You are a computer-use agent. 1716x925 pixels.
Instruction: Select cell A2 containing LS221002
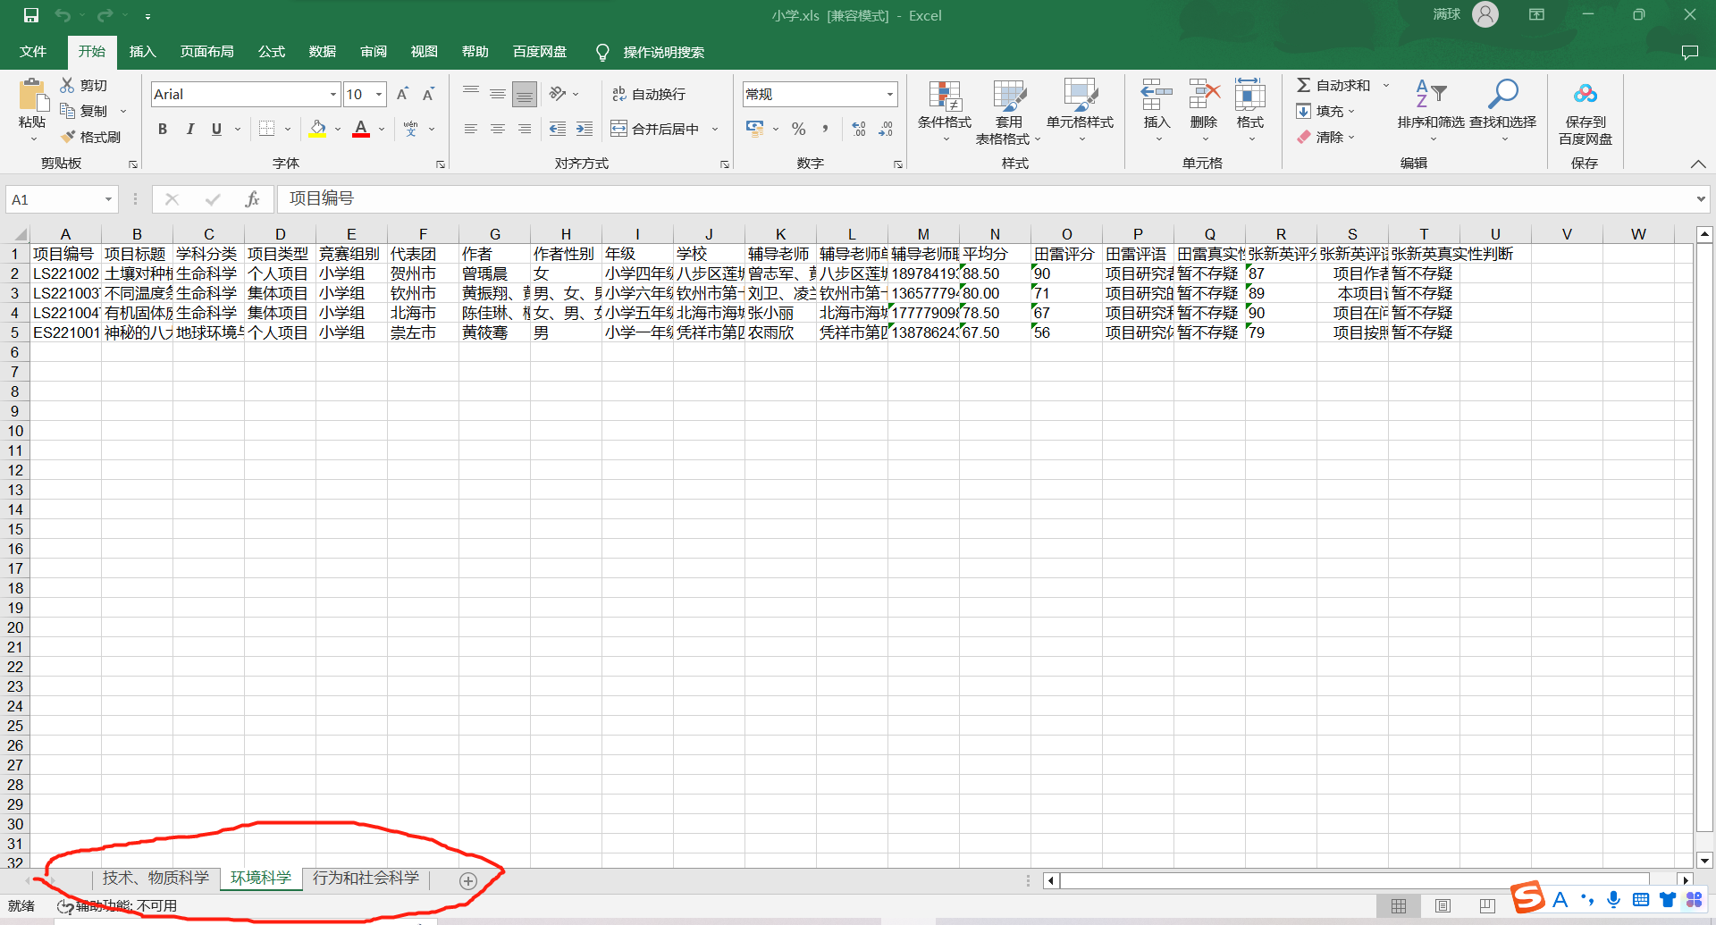65,273
